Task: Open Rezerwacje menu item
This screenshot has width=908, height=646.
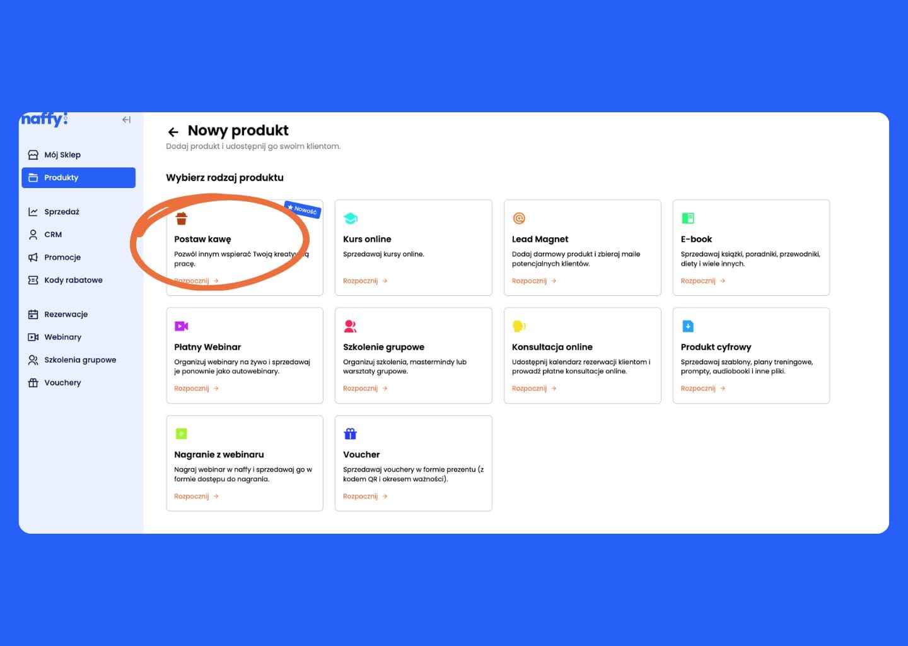Action: point(78,314)
